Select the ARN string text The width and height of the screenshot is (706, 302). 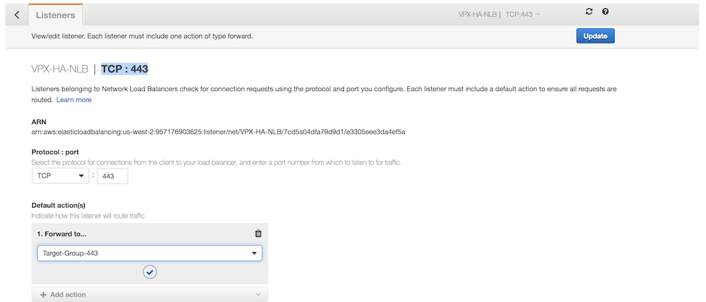coord(219,132)
